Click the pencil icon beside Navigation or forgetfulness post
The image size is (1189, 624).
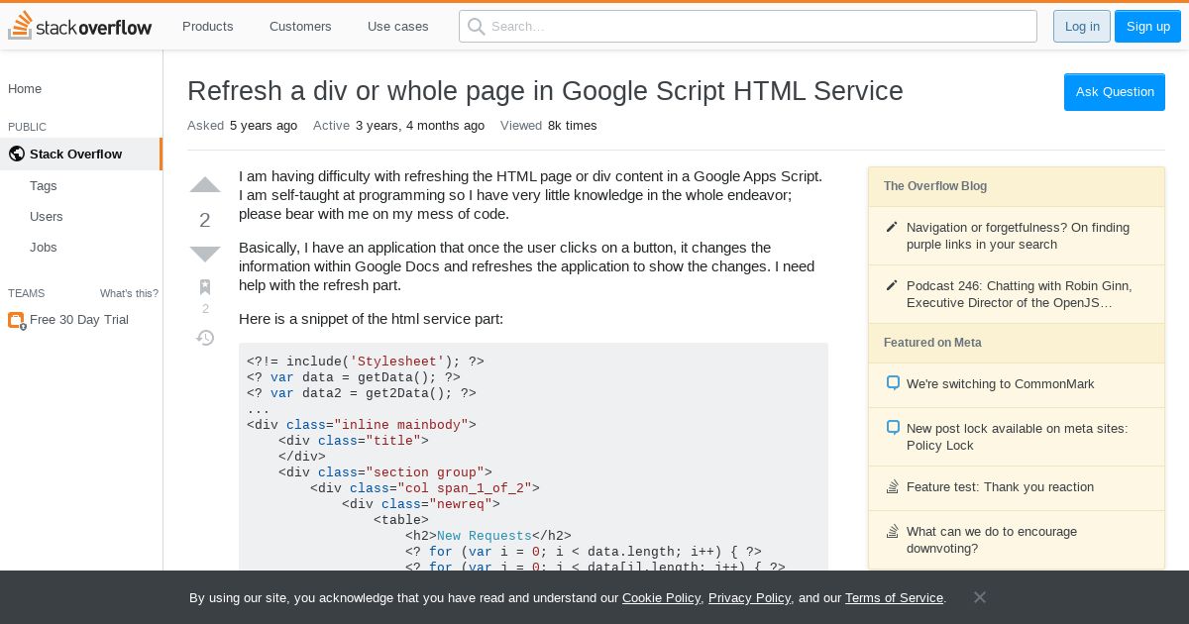892,227
